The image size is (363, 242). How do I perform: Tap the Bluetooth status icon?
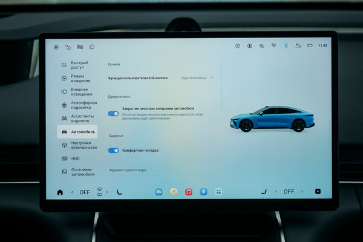point(286,45)
